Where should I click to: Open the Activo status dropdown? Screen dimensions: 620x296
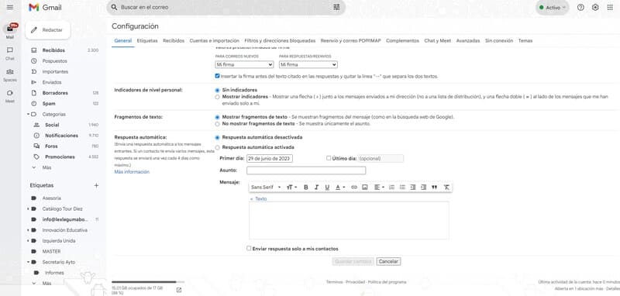pos(553,8)
